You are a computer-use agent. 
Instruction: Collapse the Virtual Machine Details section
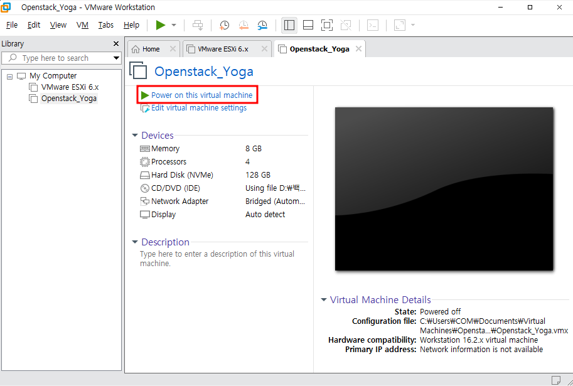click(323, 300)
